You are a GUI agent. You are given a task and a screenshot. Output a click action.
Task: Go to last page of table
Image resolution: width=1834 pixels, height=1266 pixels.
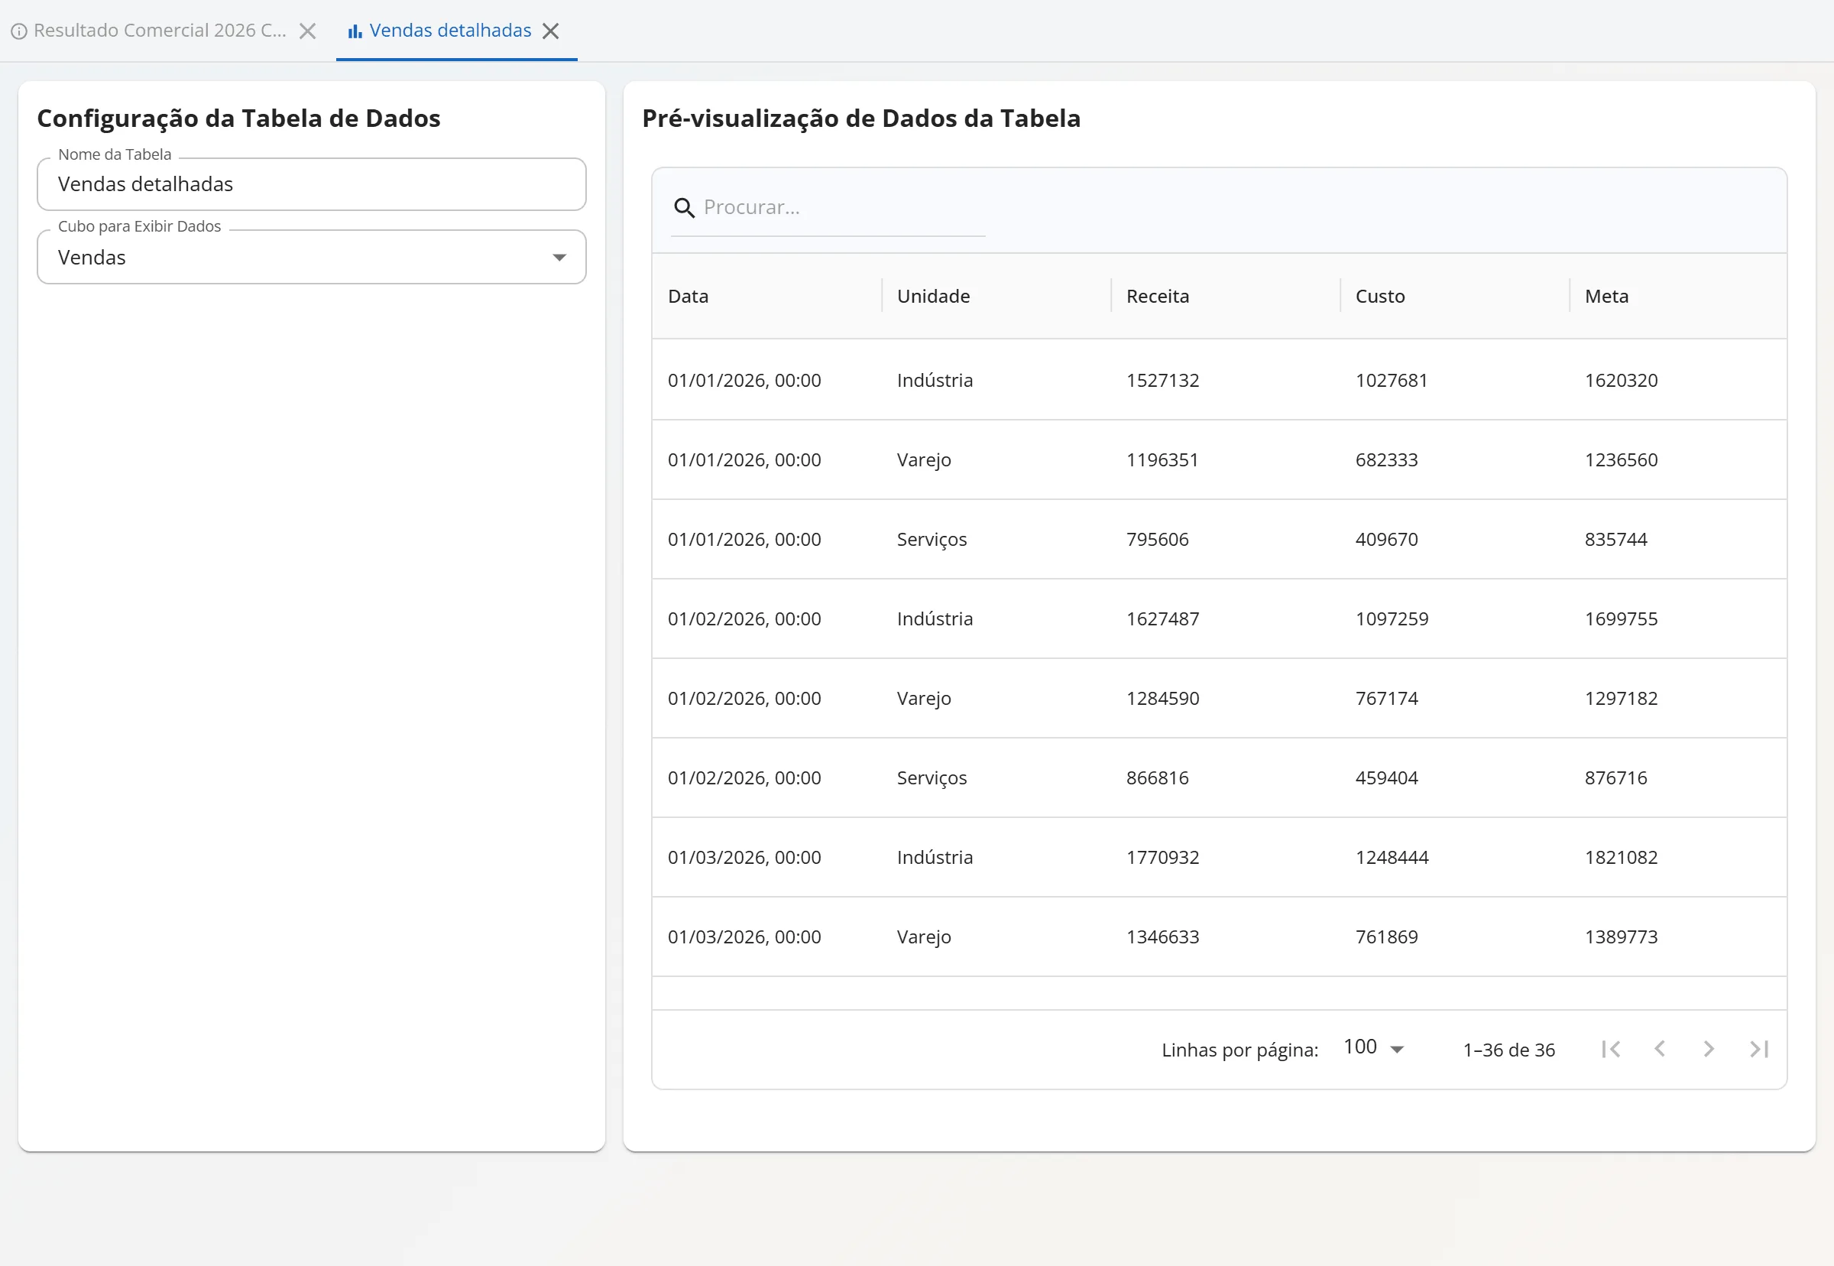(x=1758, y=1050)
